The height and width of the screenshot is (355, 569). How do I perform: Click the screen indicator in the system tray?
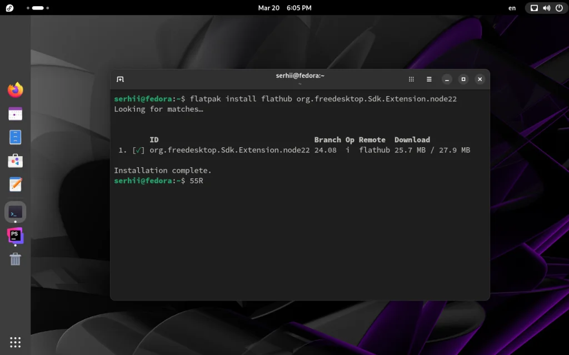[x=533, y=8]
